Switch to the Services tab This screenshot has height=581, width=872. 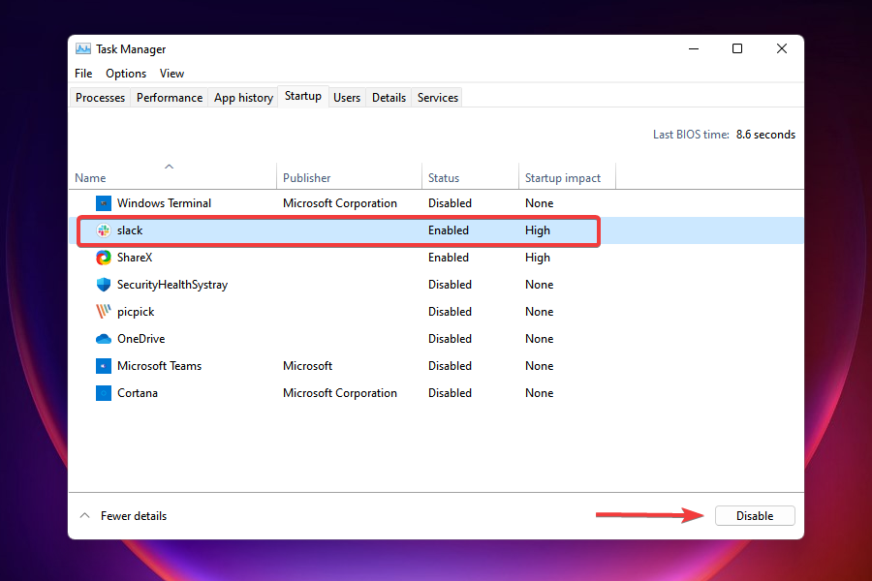(x=436, y=97)
